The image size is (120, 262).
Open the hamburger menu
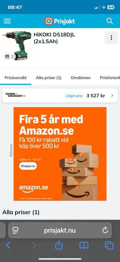tap(7, 21)
